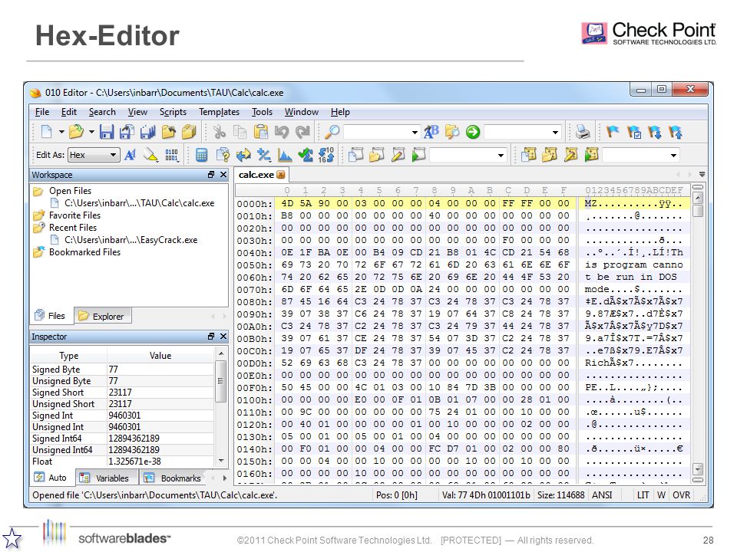Toggle the LIT endian indicator in status bar
The width and height of the screenshot is (737, 552).
click(x=643, y=495)
